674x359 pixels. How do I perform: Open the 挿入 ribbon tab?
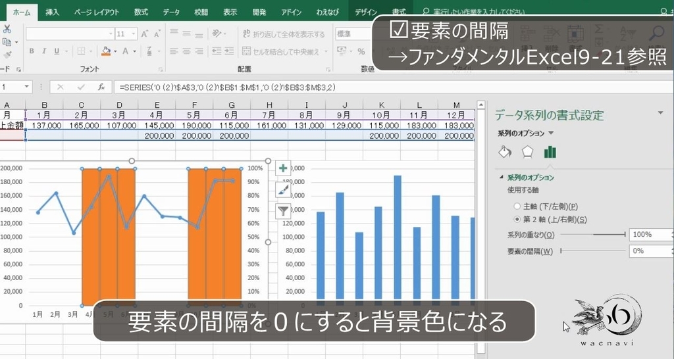(52, 12)
